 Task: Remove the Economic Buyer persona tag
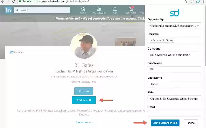pyautogui.click(x=151, y=41)
